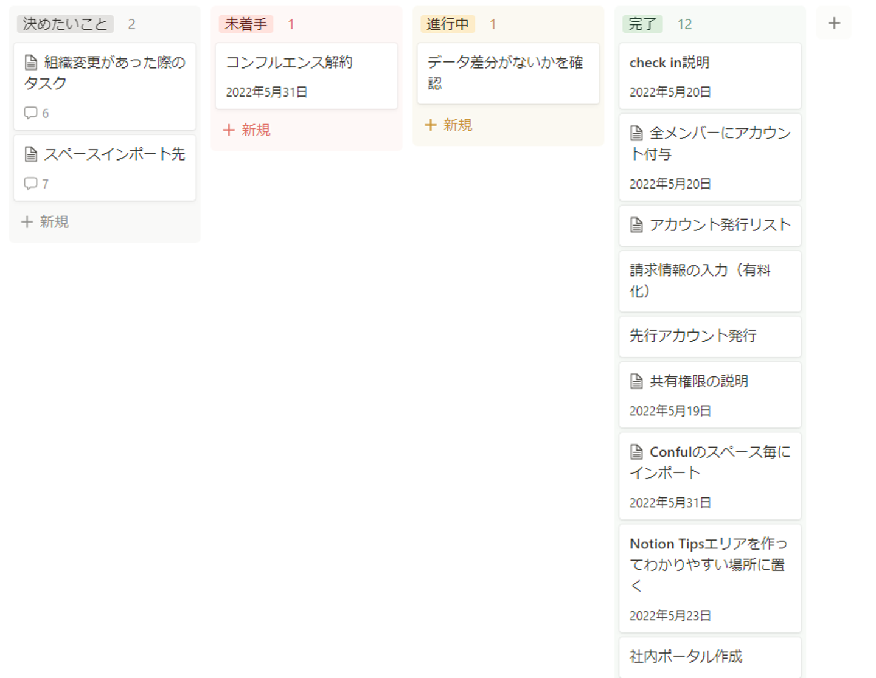876x678 pixels.
Task: Click the add new group plus icon
Action: (x=834, y=24)
